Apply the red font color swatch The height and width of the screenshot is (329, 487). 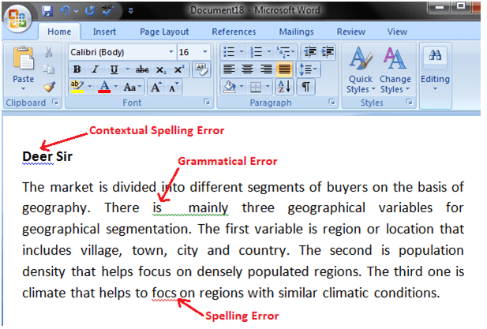click(x=103, y=87)
